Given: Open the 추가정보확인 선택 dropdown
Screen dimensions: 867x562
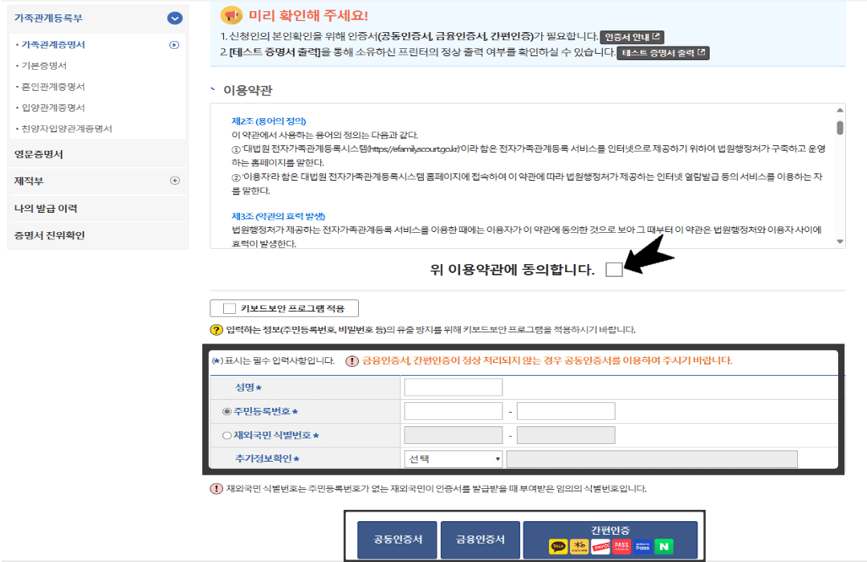Looking at the screenshot, I should coord(452,458).
